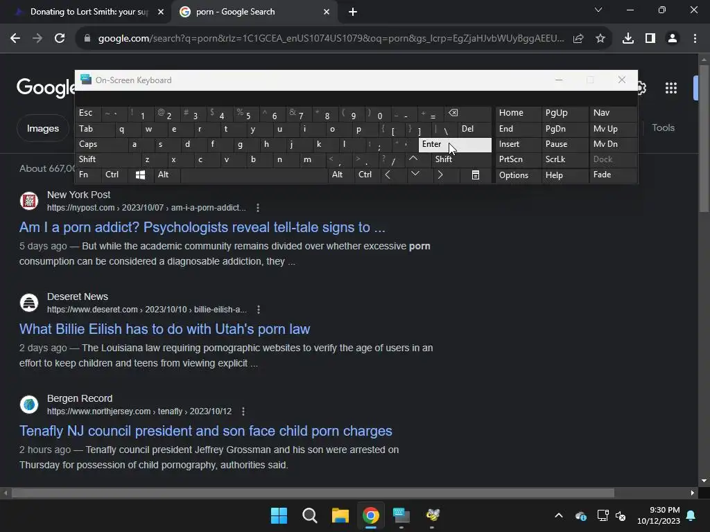This screenshot has width=710, height=532.
Task: Toggle the ScrLk key
Action: coord(564,159)
